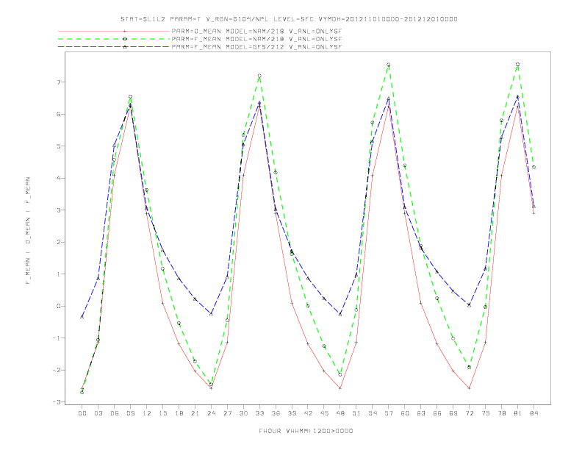Click x-axis tick label 21
The width and height of the screenshot is (582, 450).
195,413
